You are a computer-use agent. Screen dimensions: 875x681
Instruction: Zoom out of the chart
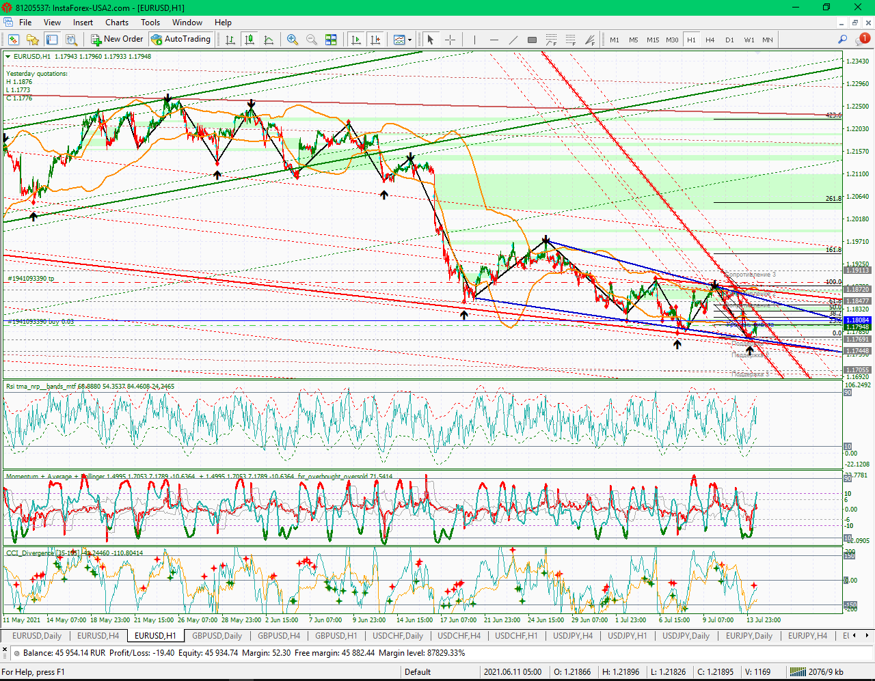pos(312,40)
